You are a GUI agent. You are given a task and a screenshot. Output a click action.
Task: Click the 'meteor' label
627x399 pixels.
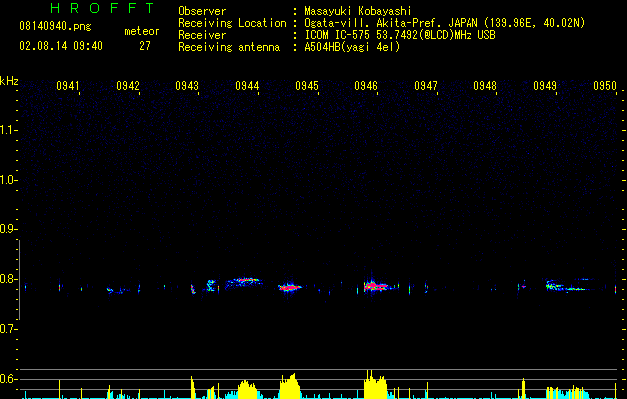click(142, 31)
